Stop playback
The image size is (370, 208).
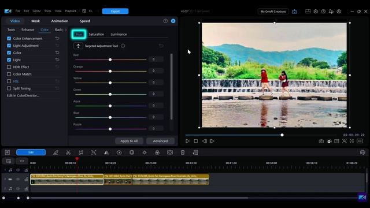click(195, 141)
